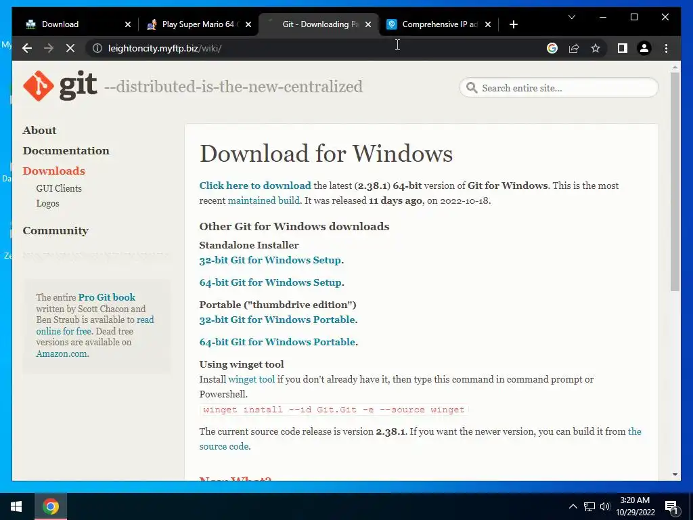Open the Pro Git book link
This screenshot has width=693, height=520.
(x=106, y=297)
